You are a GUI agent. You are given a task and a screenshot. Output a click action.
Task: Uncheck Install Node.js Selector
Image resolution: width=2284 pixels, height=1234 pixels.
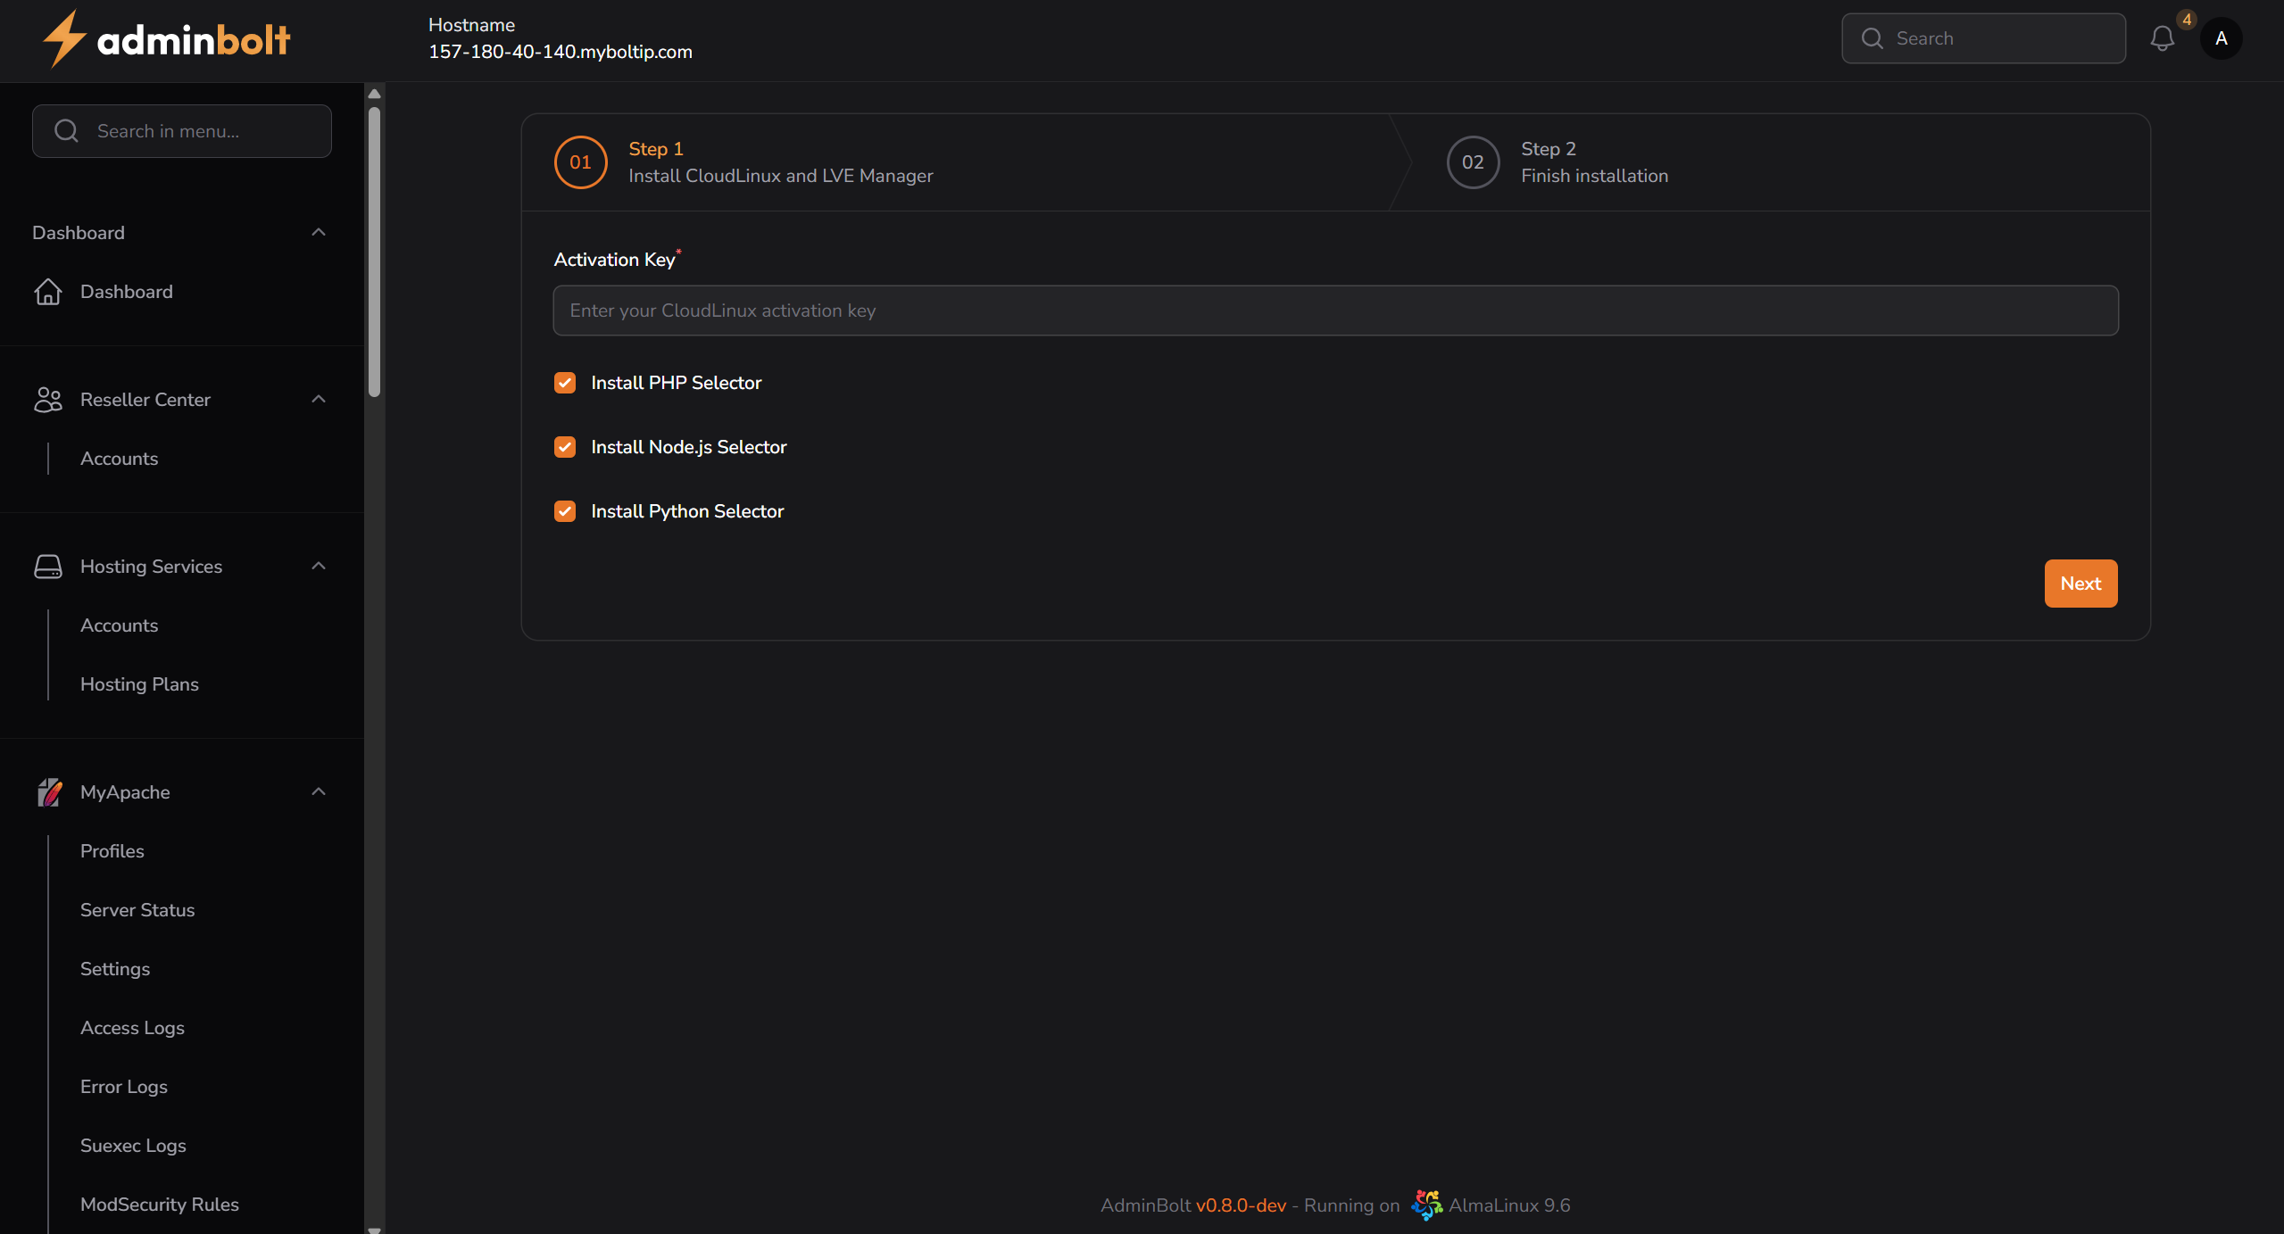[565, 447]
